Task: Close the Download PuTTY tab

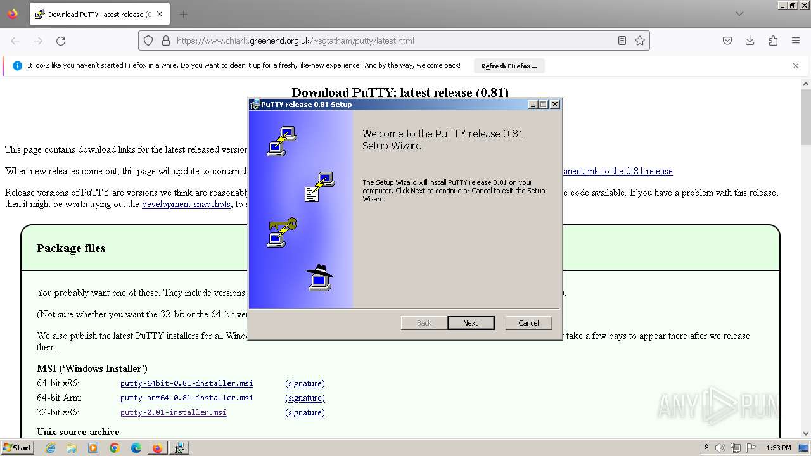Action: pos(160,14)
